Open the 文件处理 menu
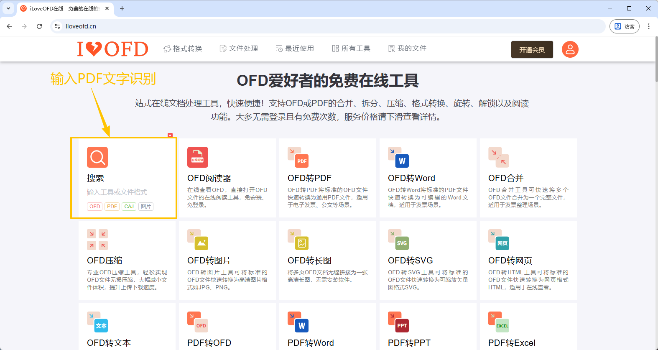 (x=239, y=49)
